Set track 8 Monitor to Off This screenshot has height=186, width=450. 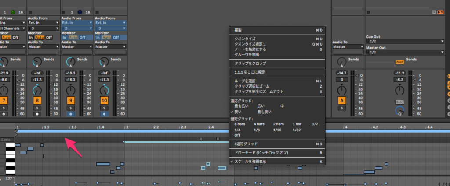pos(49,37)
